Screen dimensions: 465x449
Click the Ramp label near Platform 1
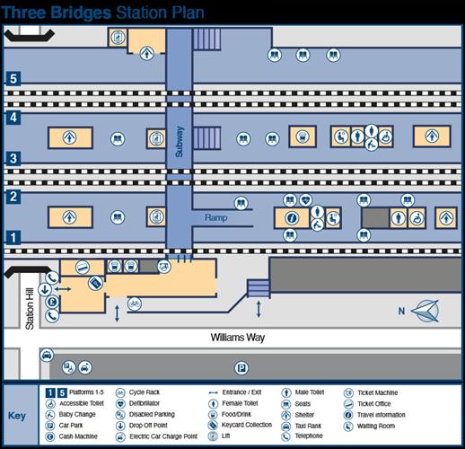[215, 217]
